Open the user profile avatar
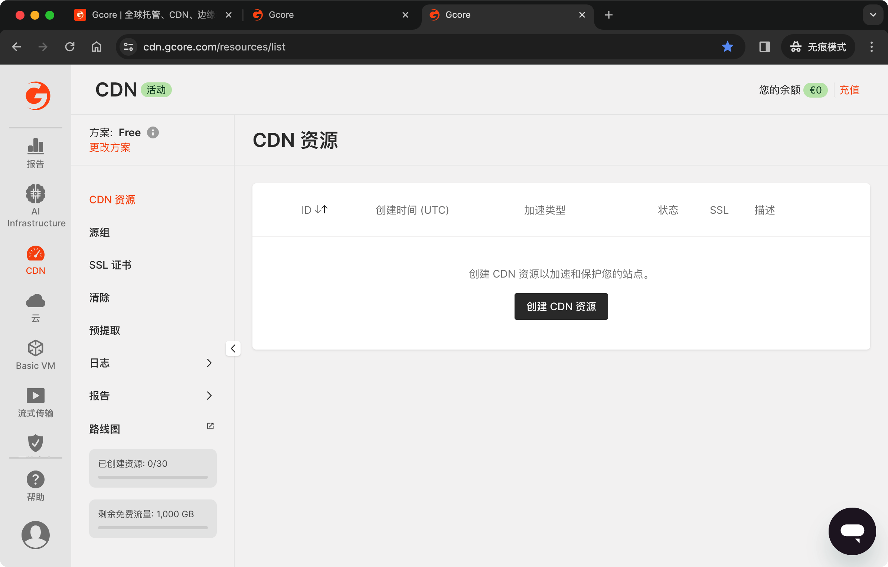 pyautogui.click(x=36, y=535)
